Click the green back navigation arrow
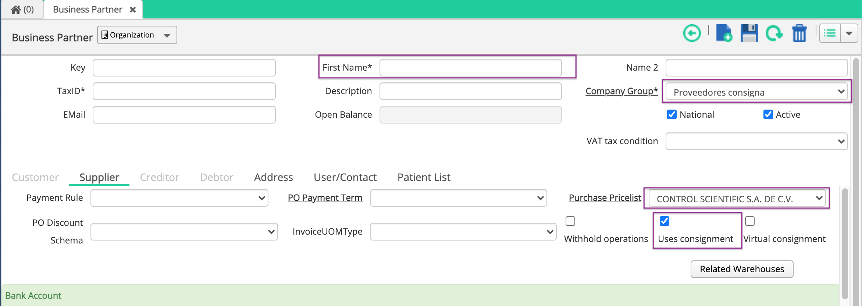This screenshot has width=862, height=306. (692, 33)
